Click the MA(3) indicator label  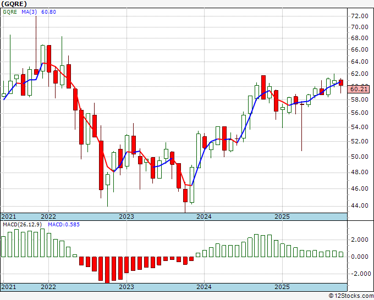click(x=29, y=12)
